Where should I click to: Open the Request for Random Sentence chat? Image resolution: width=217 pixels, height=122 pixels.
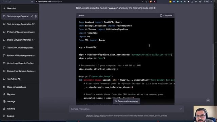[20, 71]
